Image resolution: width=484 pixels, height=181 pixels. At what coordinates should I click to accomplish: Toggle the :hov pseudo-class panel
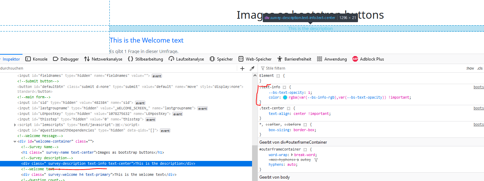coord(469,69)
